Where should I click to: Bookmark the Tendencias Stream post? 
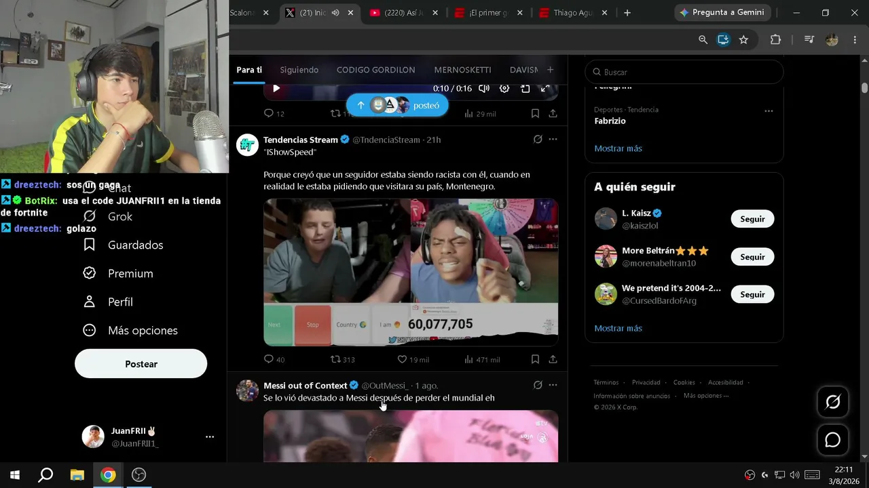pyautogui.click(x=535, y=359)
